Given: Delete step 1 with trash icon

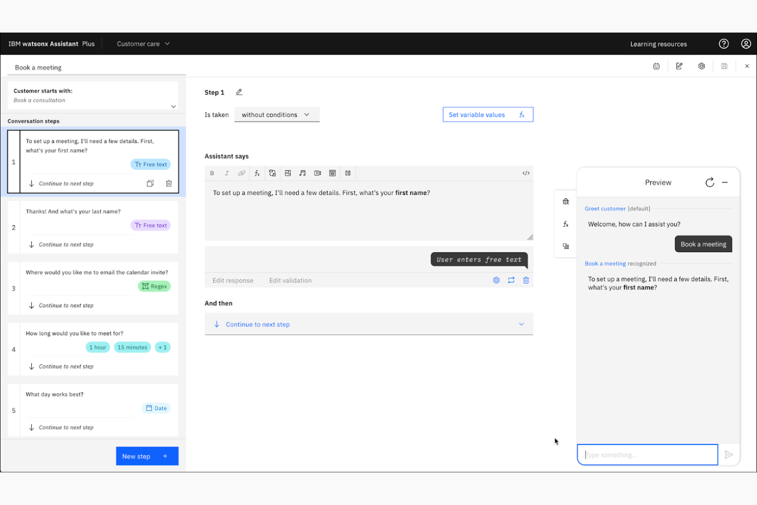Looking at the screenshot, I should click(168, 183).
